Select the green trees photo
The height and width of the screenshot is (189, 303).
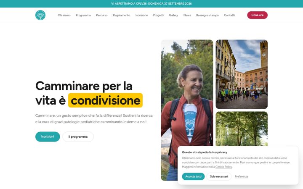tap(242, 129)
